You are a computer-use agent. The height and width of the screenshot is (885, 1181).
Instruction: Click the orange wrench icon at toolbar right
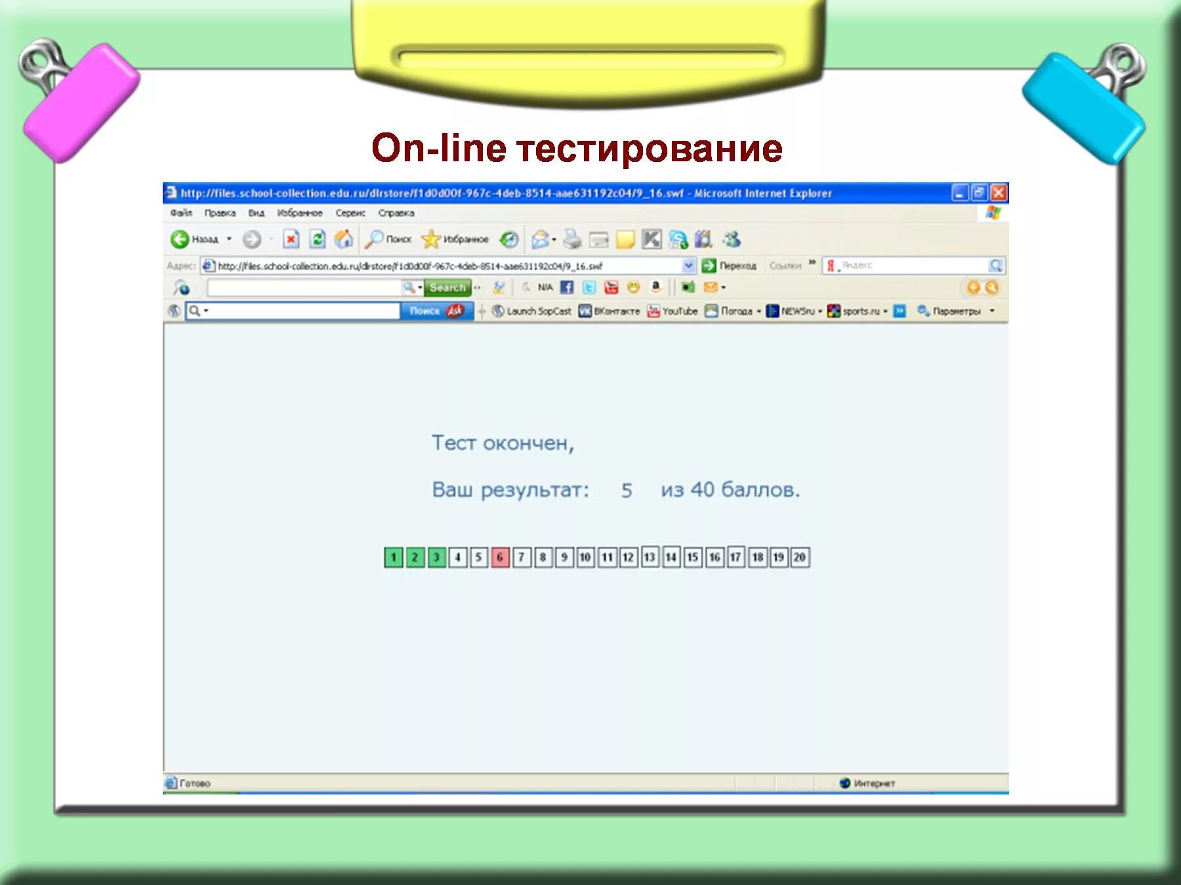(992, 287)
